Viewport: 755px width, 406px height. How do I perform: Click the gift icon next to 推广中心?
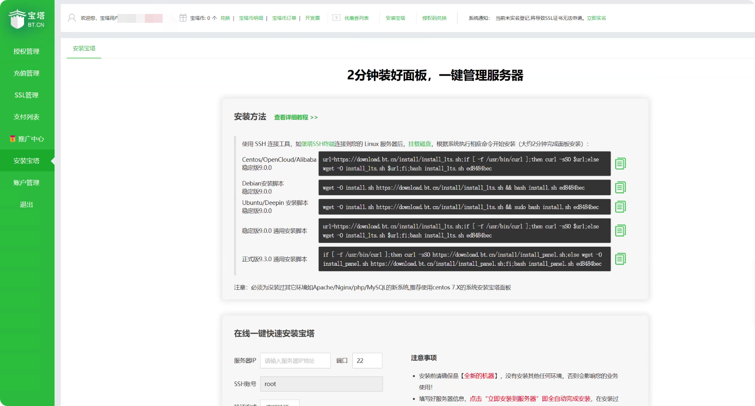13,139
